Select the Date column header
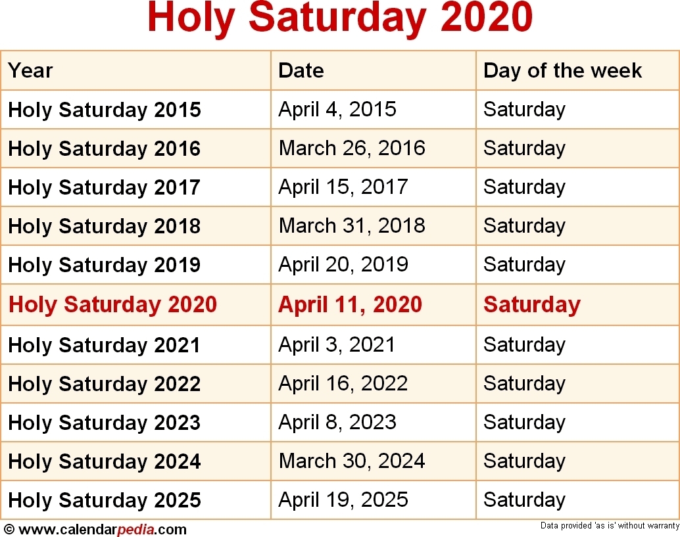This screenshot has height=537, width=680. [x=301, y=70]
